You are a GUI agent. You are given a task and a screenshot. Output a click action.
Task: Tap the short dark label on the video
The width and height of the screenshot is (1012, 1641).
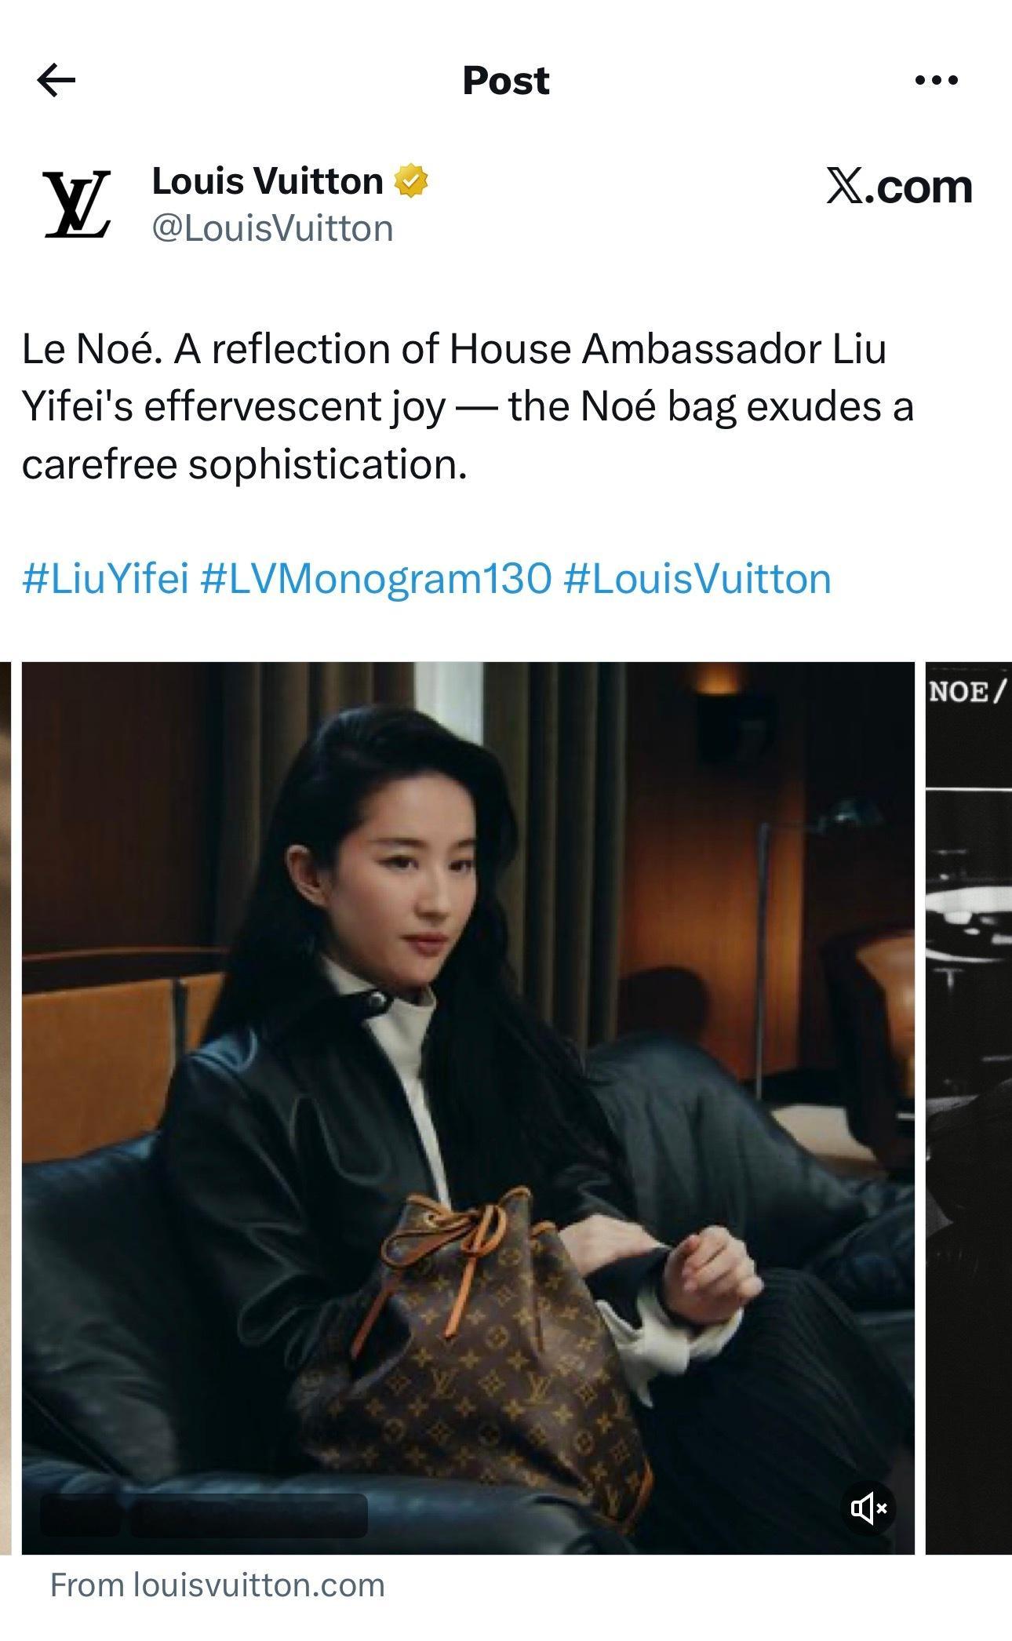click(x=80, y=1515)
